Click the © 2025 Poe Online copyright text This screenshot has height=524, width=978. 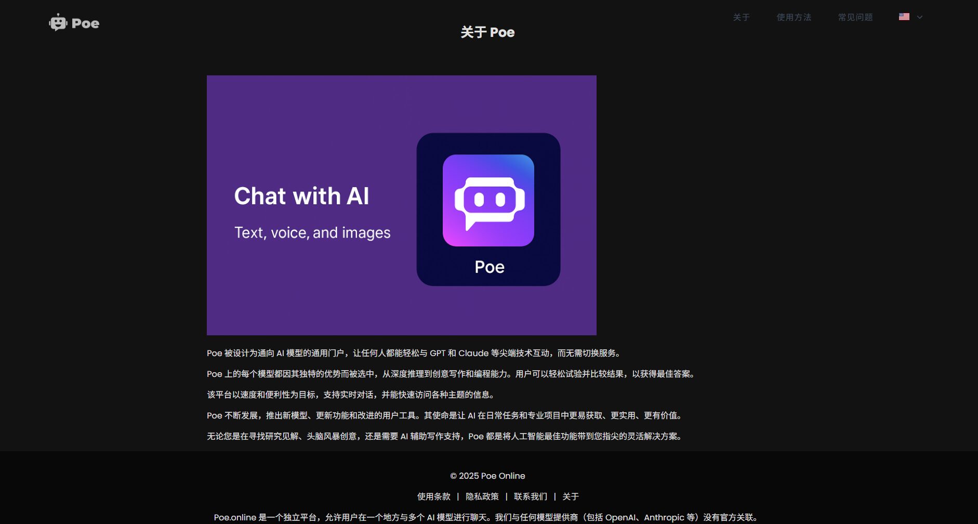487,475
